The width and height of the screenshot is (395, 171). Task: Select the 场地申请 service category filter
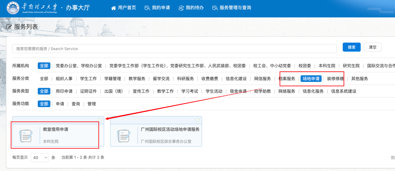point(311,78)
